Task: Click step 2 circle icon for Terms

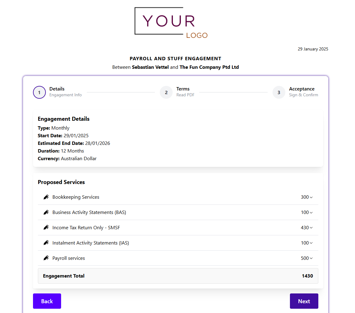Action: pos(166,92)
